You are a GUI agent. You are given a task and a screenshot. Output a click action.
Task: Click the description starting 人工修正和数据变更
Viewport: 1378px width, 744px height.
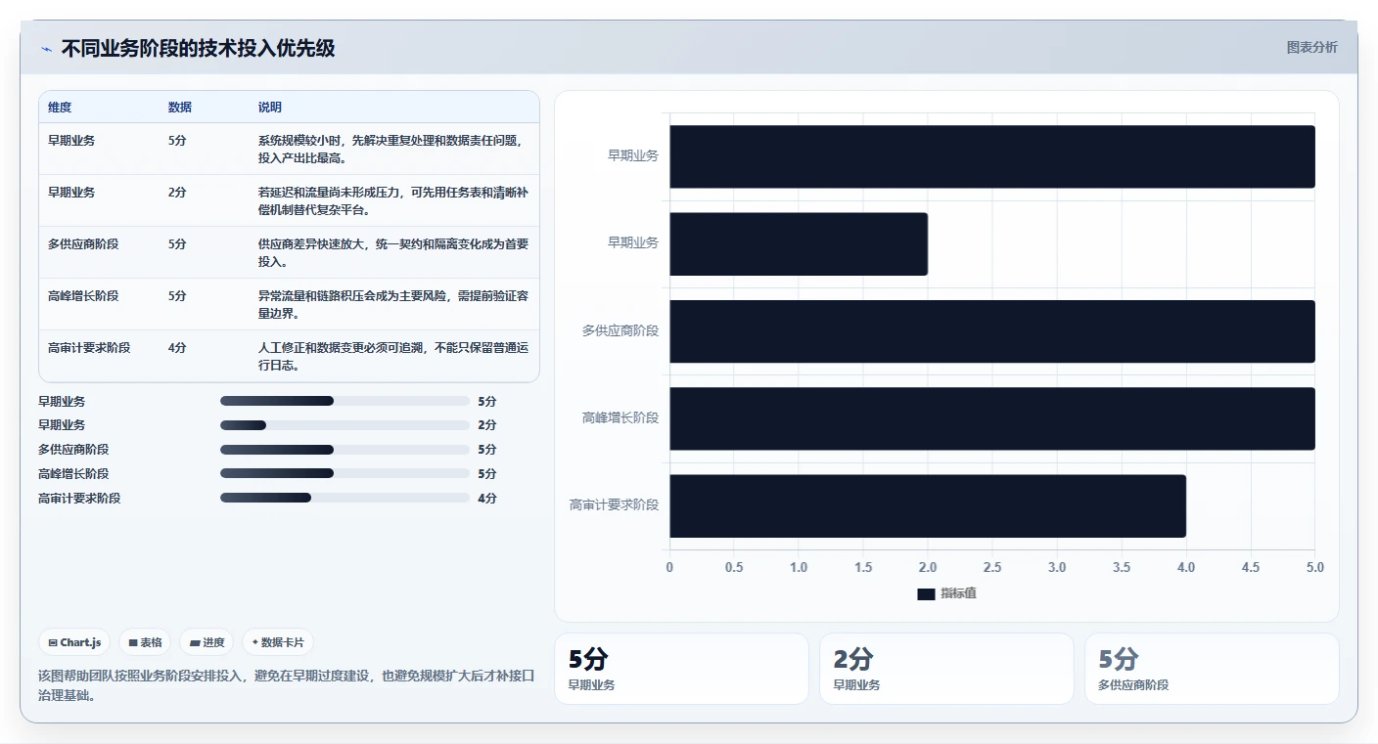click(392, 356)
